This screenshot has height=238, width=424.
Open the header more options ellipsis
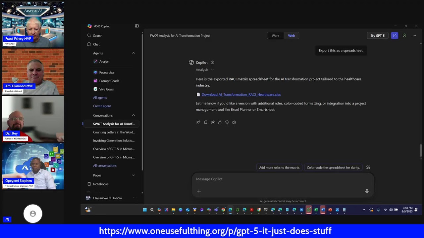tap(414, 36)
